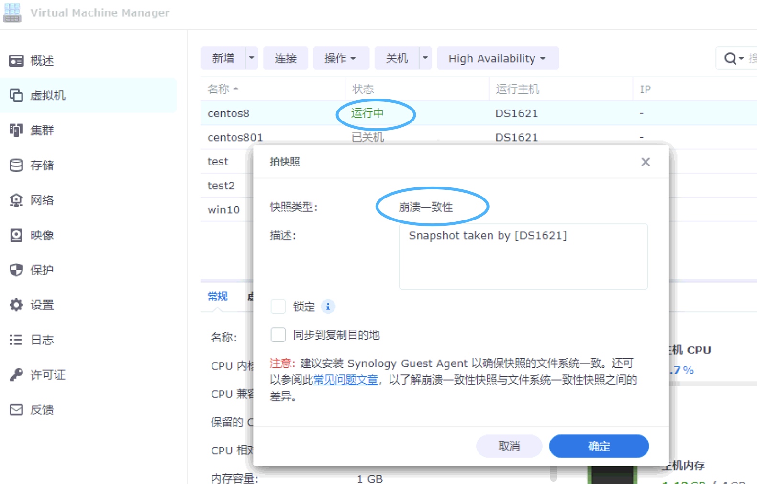Click the 崩溃一致性 snapshot type value

click(426, 207)
